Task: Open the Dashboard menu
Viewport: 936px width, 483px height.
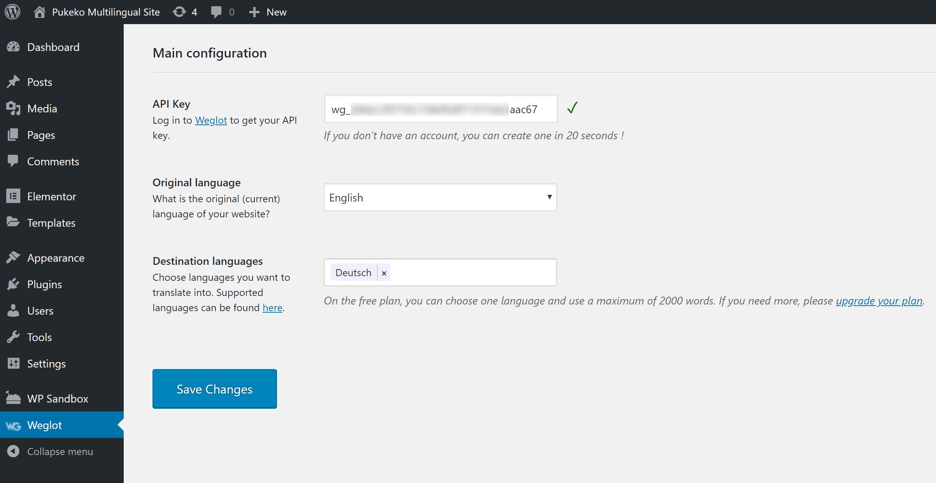Action: [x=62, y=47]
